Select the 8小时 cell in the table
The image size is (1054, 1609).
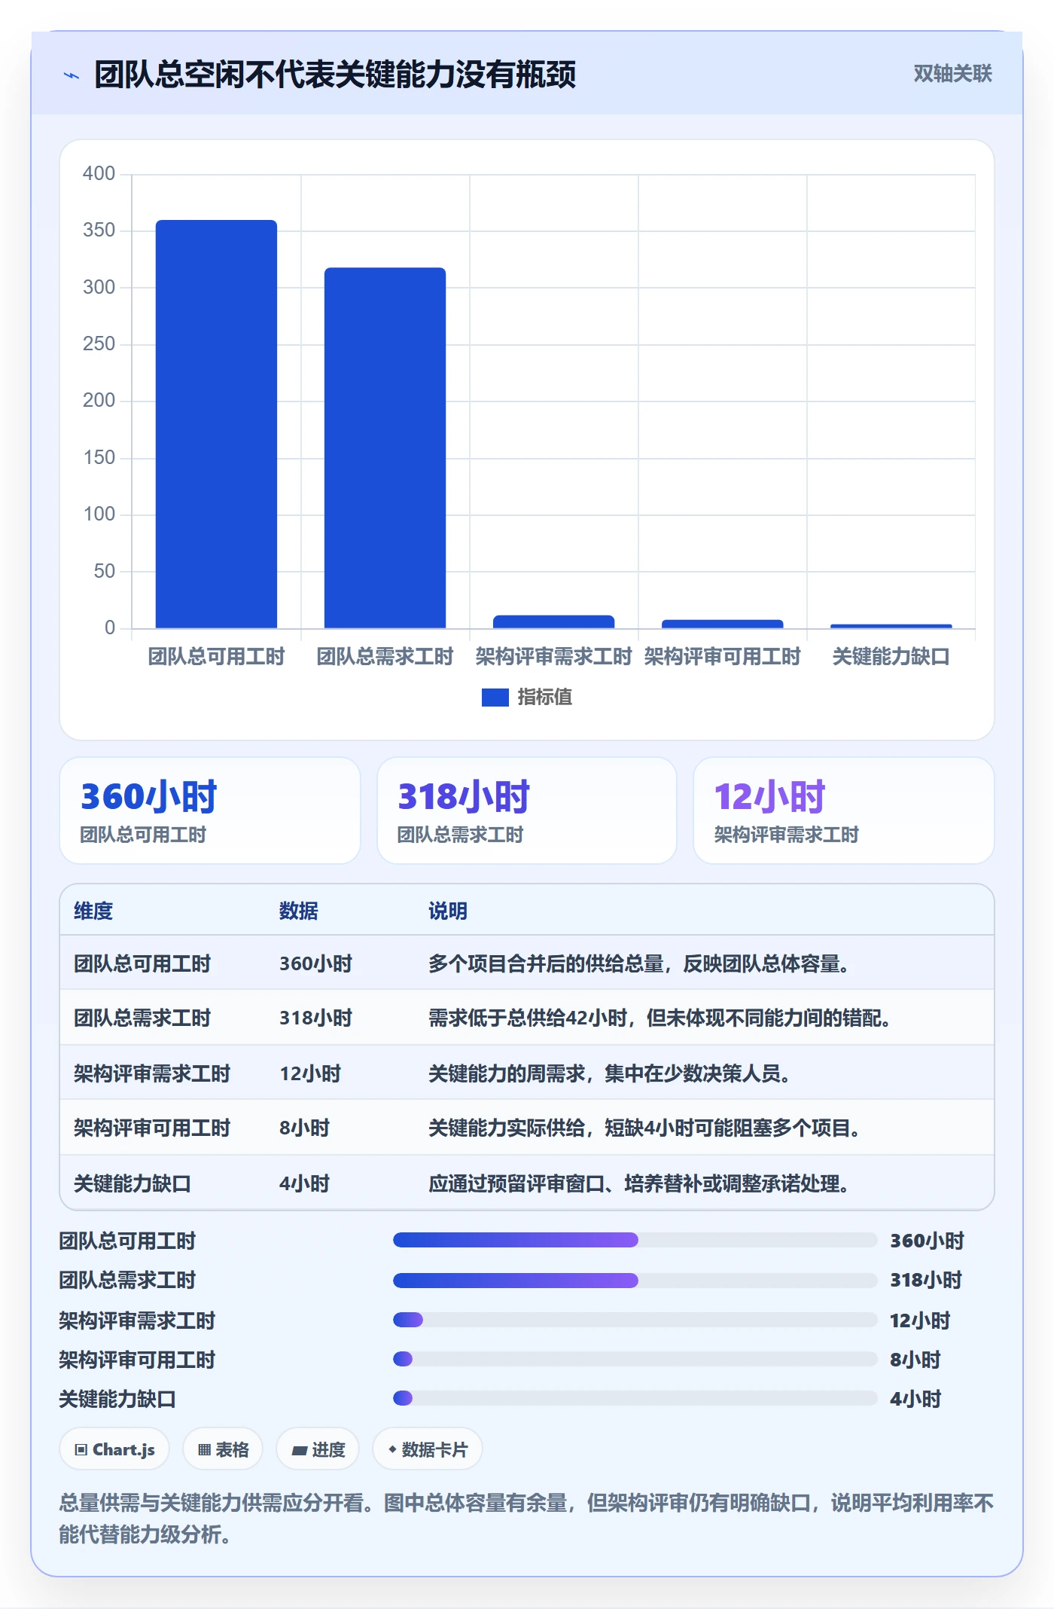305,1128
